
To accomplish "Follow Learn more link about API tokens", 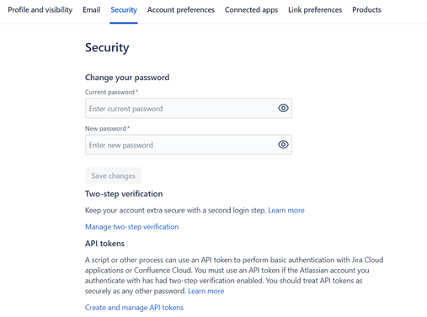I will pyautogui.click(x=205, y=291).
